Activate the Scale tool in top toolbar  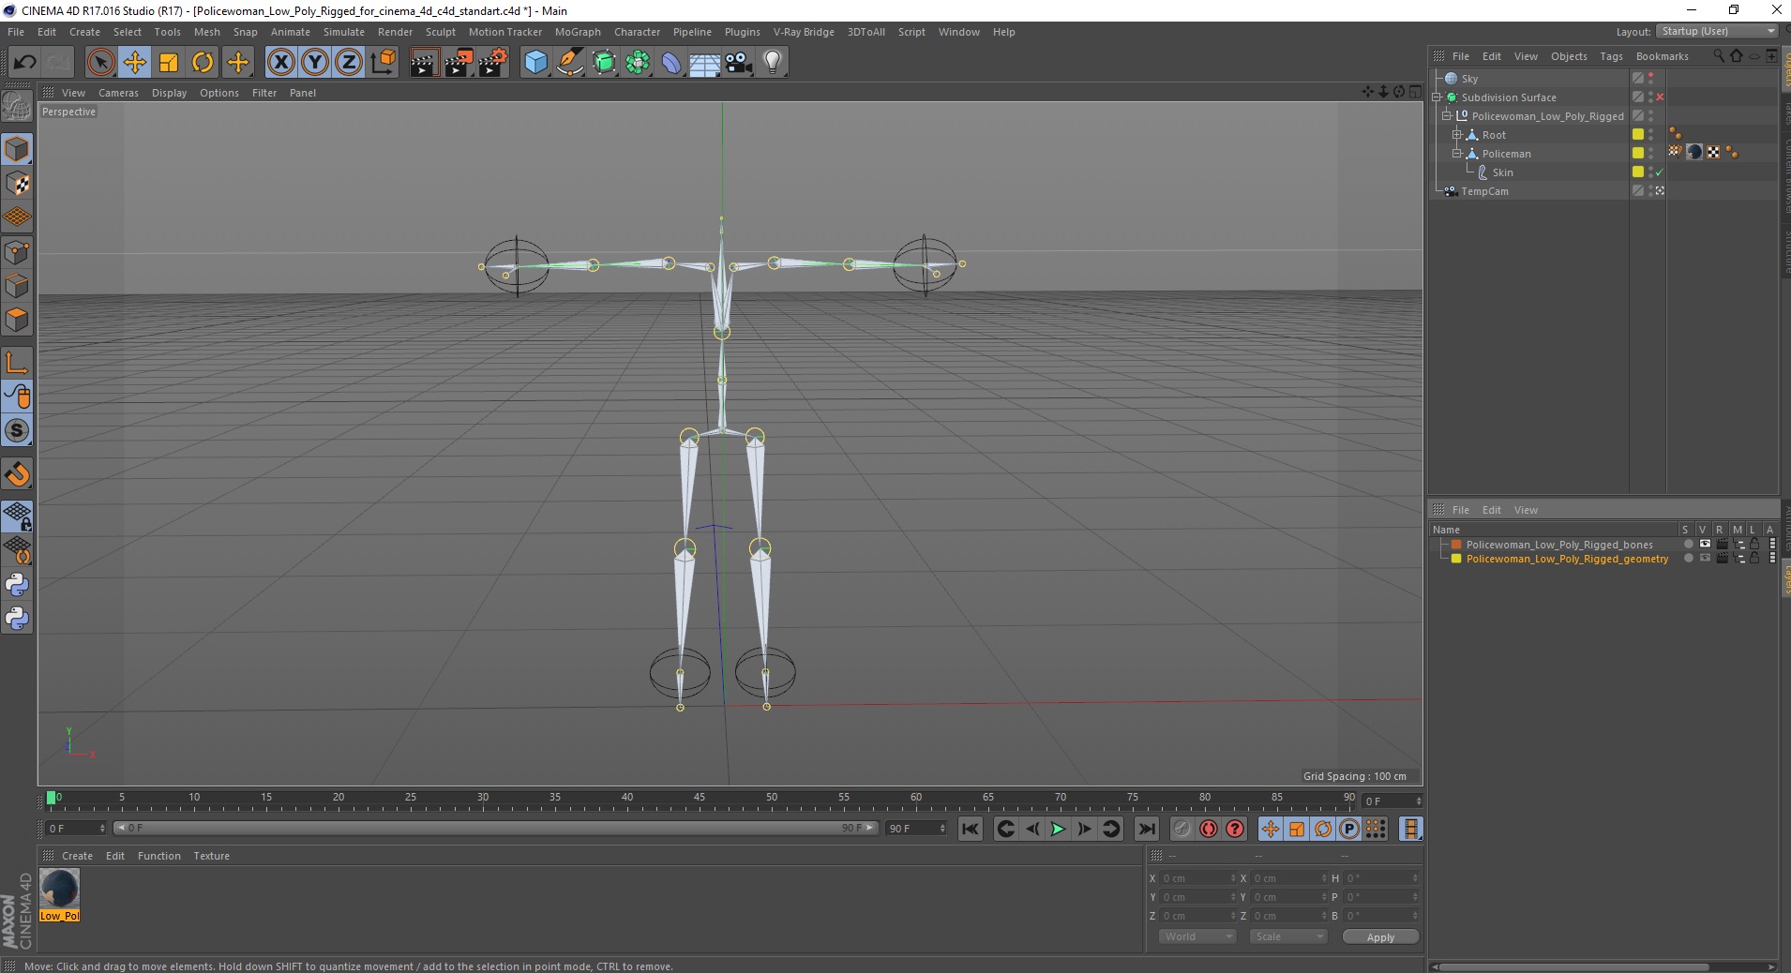pyautogui.click(x=169, y=63)
